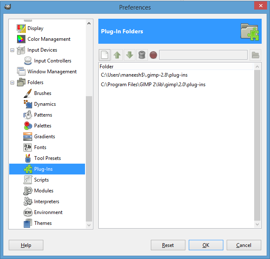Click the Tool Presets pencil cup icon
Image resolution: width=270 pixels, height=259 pixels.
tap(28, 158)
